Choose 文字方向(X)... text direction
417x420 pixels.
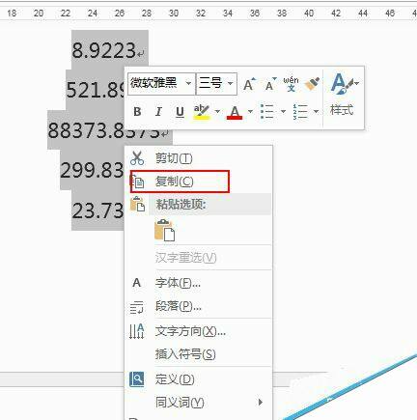[198, 331]
